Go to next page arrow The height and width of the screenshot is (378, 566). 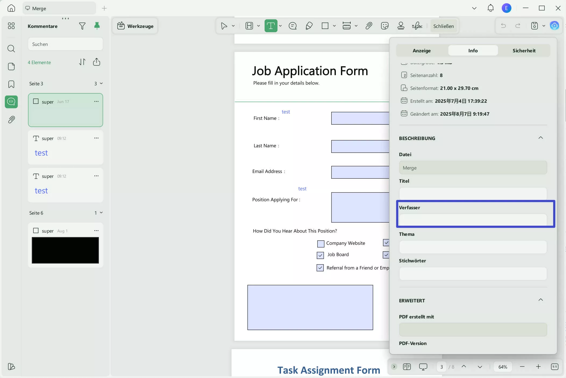[480, 366]
